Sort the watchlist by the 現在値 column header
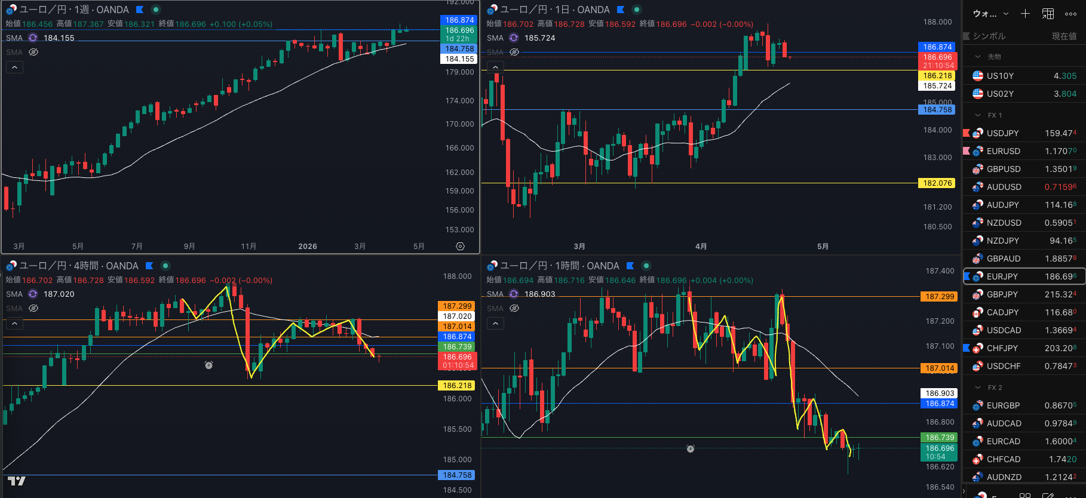This screenshot has height=498, width=1086. [1064, 36]
